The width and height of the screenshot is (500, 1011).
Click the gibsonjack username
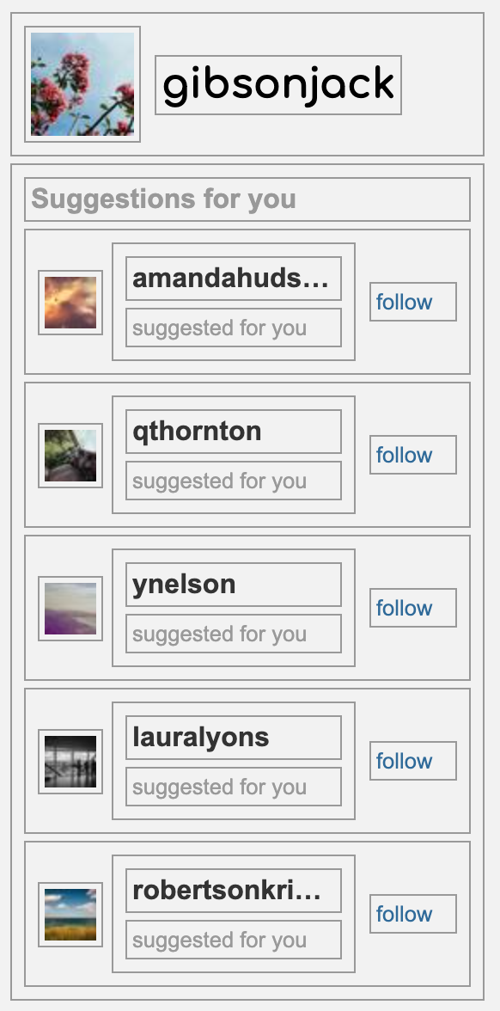tap(278, 85)
